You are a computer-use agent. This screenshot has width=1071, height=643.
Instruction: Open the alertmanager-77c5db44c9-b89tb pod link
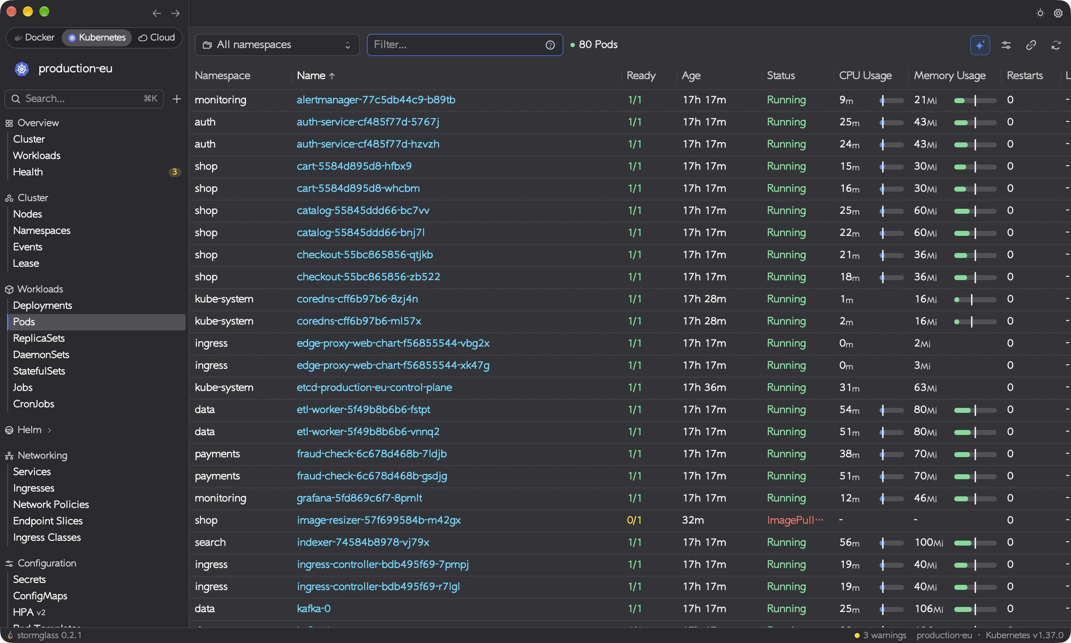click(376, 100)
